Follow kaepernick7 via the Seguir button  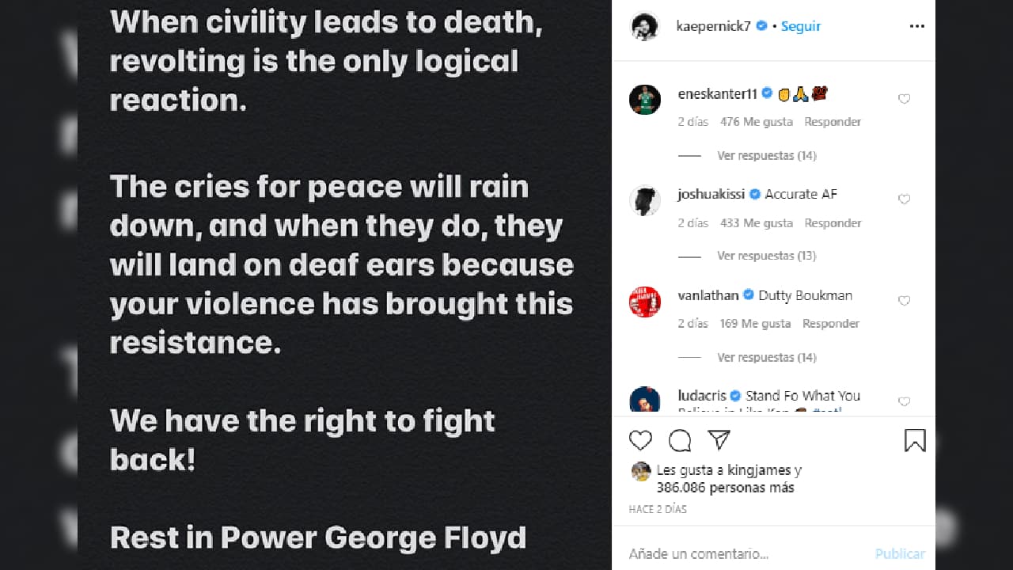(800, 25)
